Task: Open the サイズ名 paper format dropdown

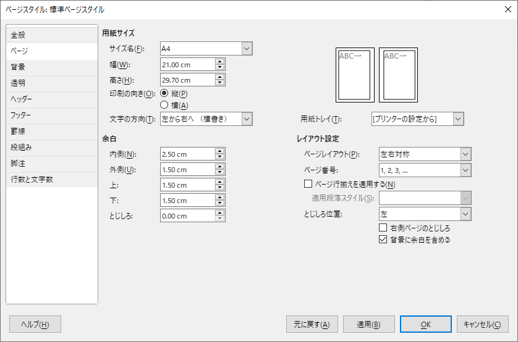Action: (x=247, y=49)
